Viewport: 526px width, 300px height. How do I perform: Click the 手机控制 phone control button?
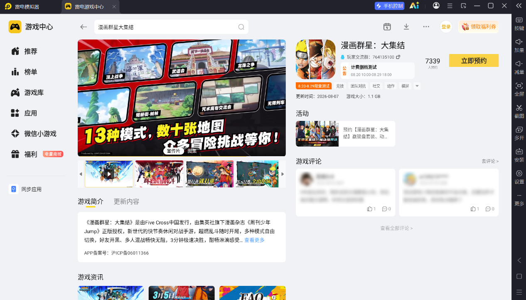coord(389,6)
